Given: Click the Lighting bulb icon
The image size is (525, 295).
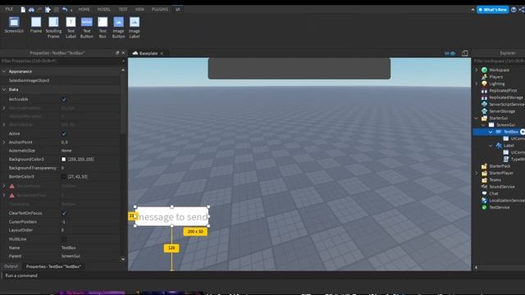Looking at the screenshot, I should [484, 84].
